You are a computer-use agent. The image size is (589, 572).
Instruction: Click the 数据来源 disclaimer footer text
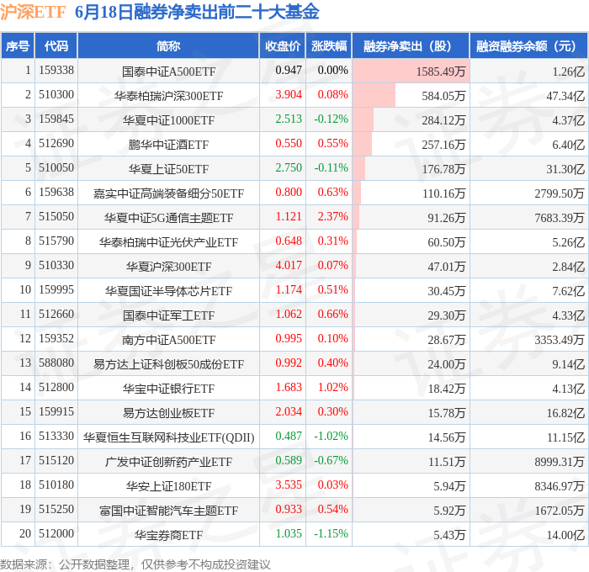pos(135,564)
